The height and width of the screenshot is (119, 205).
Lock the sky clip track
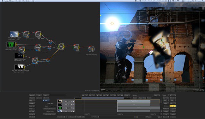pyautogui.click(x=73, y=111)
